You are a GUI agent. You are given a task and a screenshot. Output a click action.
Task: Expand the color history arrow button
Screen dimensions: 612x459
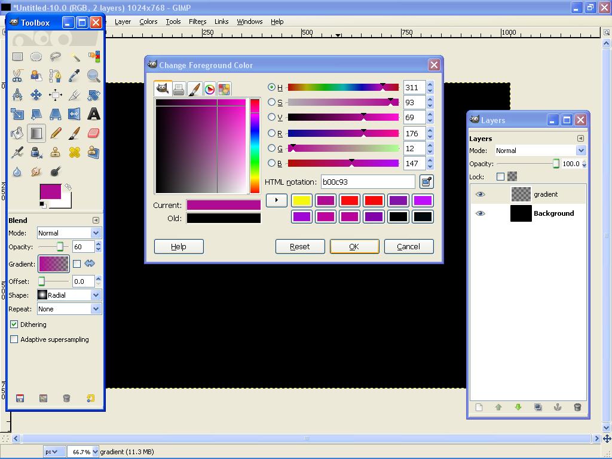point(276,200)
